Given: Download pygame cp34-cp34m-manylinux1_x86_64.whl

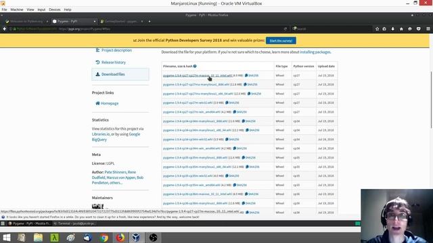Looking at the screenshot, I should (197, 130).
